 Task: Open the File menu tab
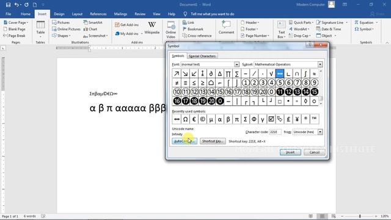8,14
